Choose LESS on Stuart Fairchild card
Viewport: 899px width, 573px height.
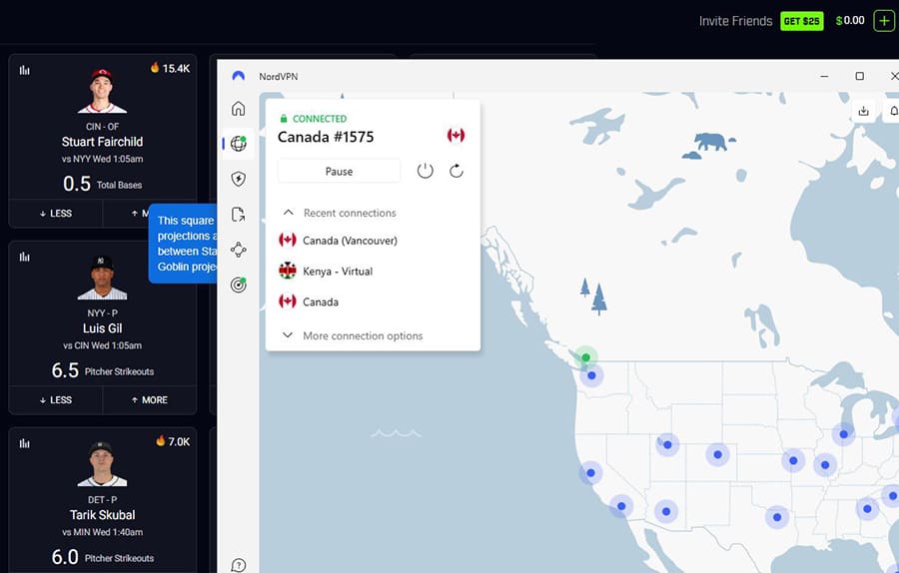click(56, 214)
